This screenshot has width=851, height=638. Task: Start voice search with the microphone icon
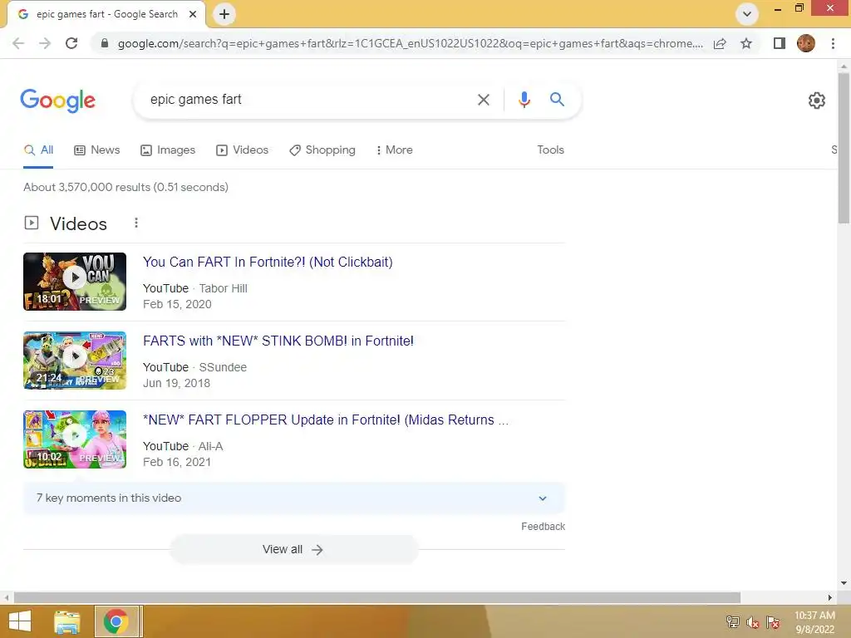[524, 100]
